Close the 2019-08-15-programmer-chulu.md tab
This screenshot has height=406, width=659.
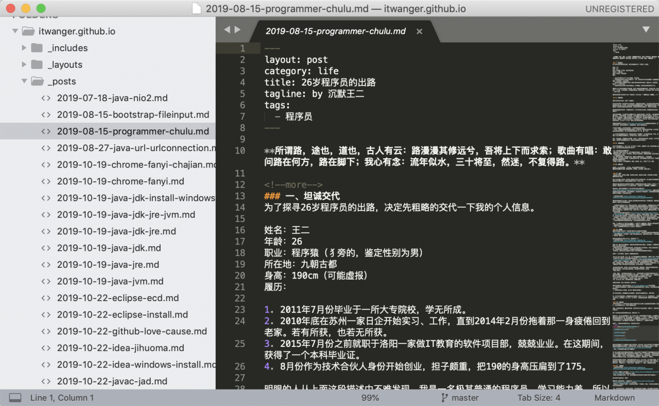coord(420,31)
